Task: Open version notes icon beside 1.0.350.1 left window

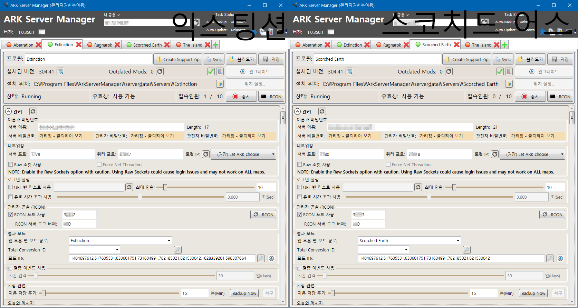Action: click(x=42, y=32)
